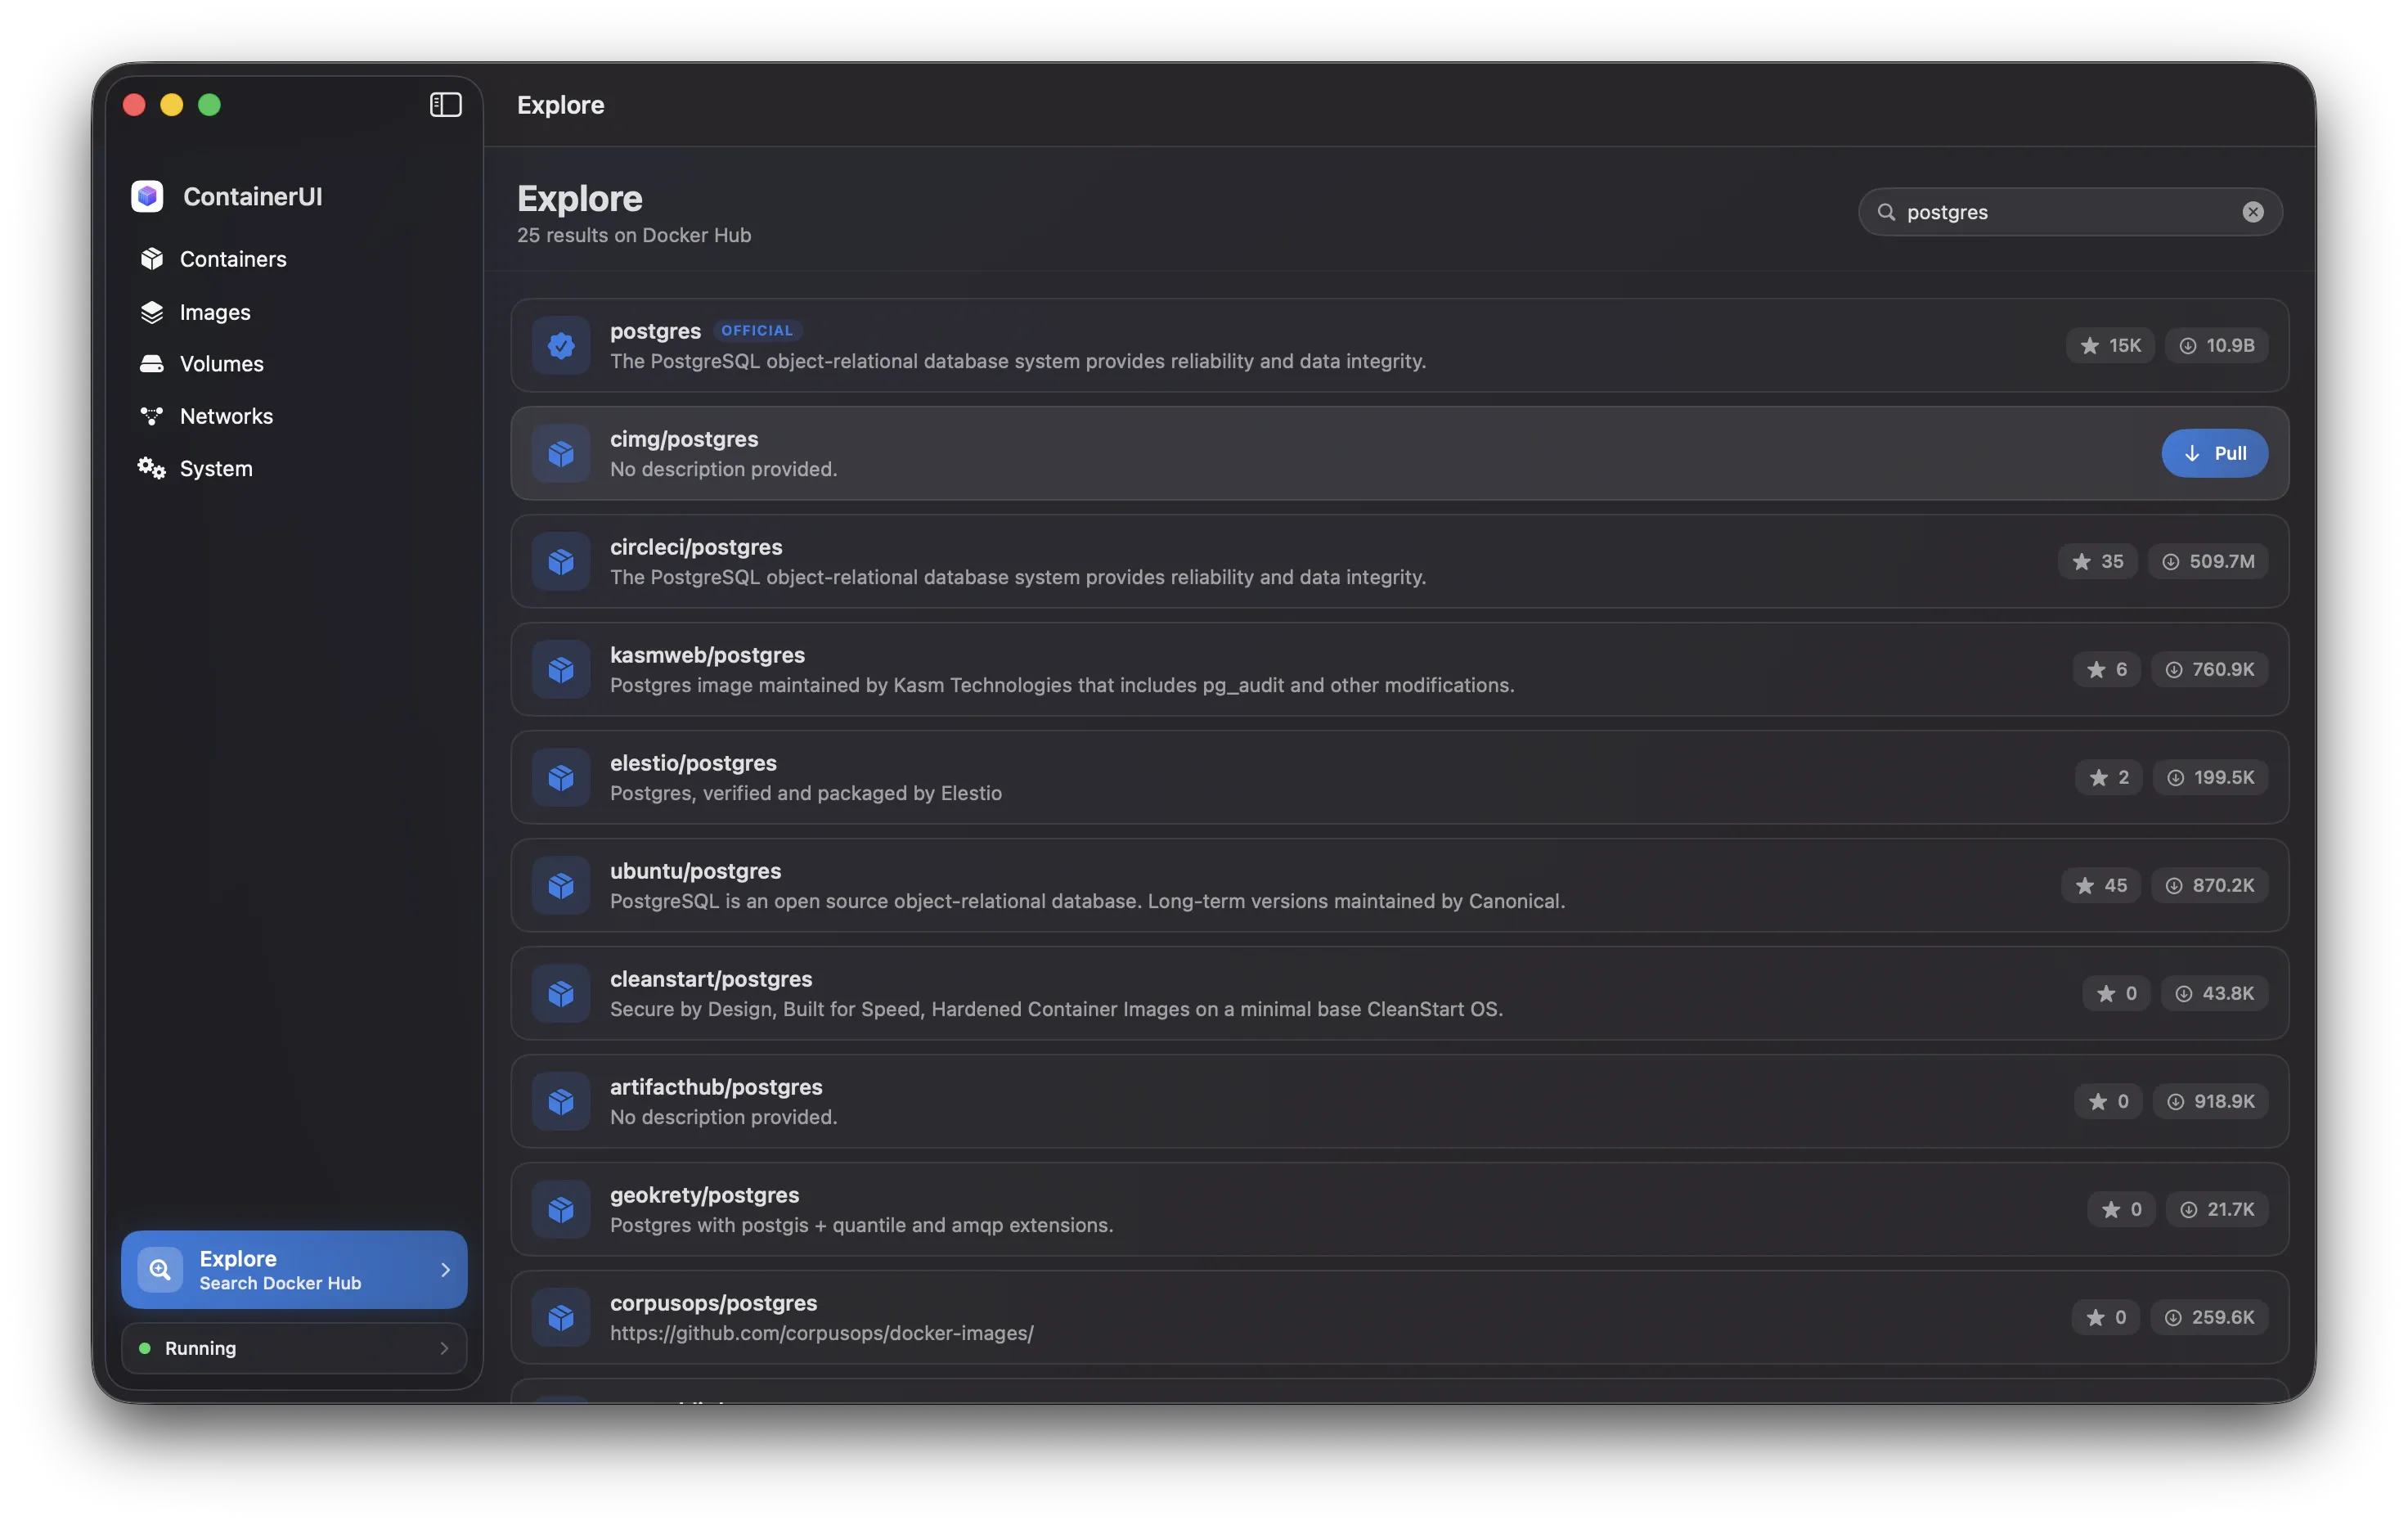This screenshot has height=1525, width=2408.
Task: Click the 43.8K downloads badge
Action: [x=2214, y=993]
